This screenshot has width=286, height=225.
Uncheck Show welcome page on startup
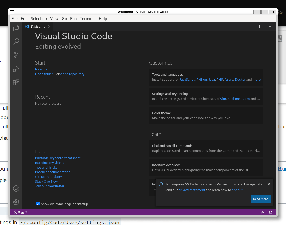pos(38,204)
